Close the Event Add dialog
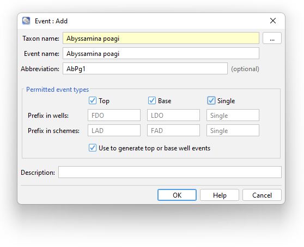The image size is (304, 247). tap(273, 21)
